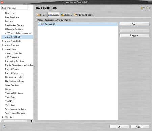This screenshot has width=152, height=131.
Task: Select Refactoring History in the tree
Action: 15,77
